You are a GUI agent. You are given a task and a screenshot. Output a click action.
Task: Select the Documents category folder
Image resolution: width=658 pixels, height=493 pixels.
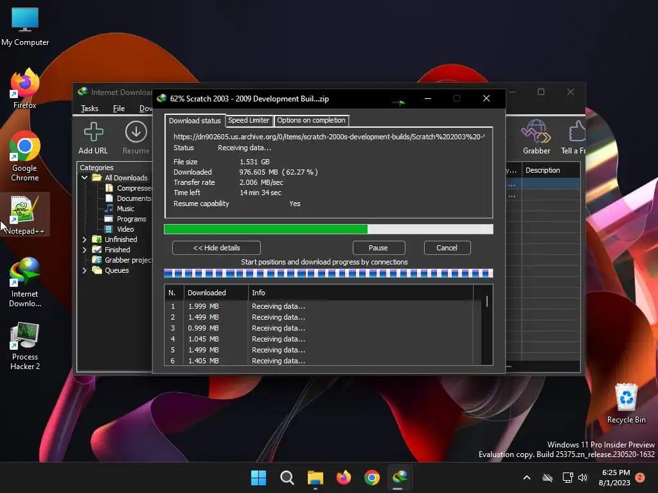pyautogui.click(x=128, y=198)
